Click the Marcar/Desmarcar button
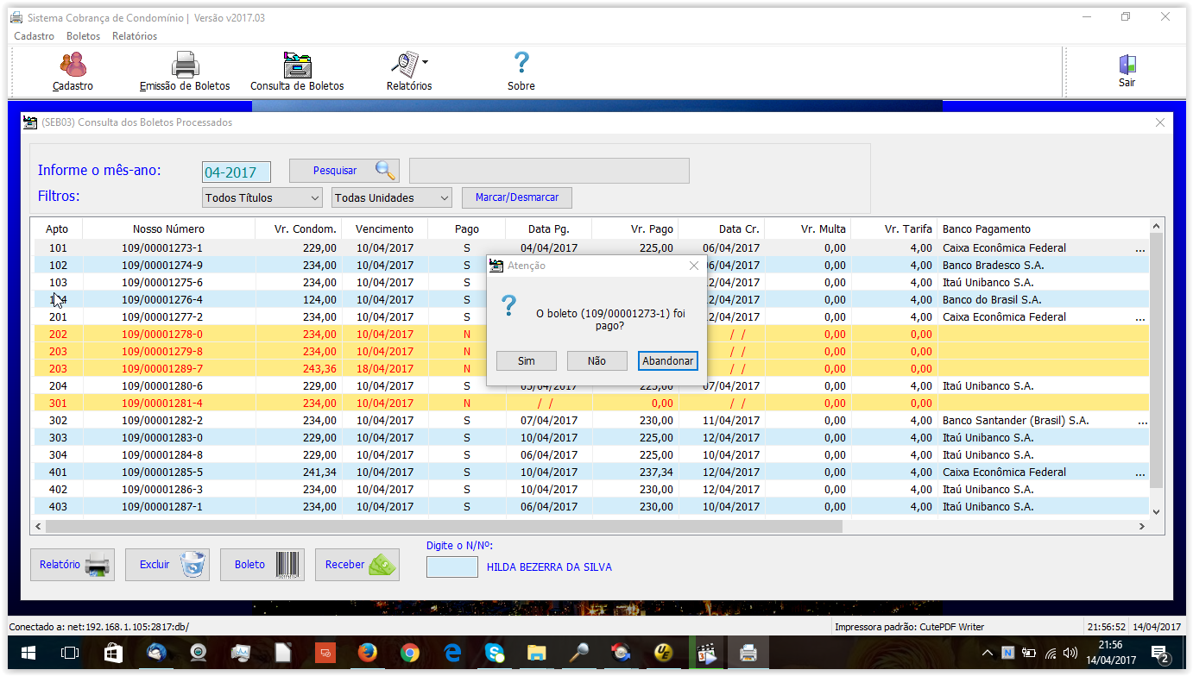The height and width of the screenshot is (676, 1193). pos(516,197)
